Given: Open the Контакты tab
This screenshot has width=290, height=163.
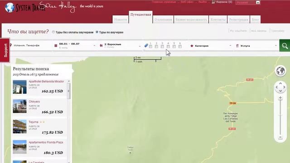Looking at the screenshot, I should click(218, 19).
